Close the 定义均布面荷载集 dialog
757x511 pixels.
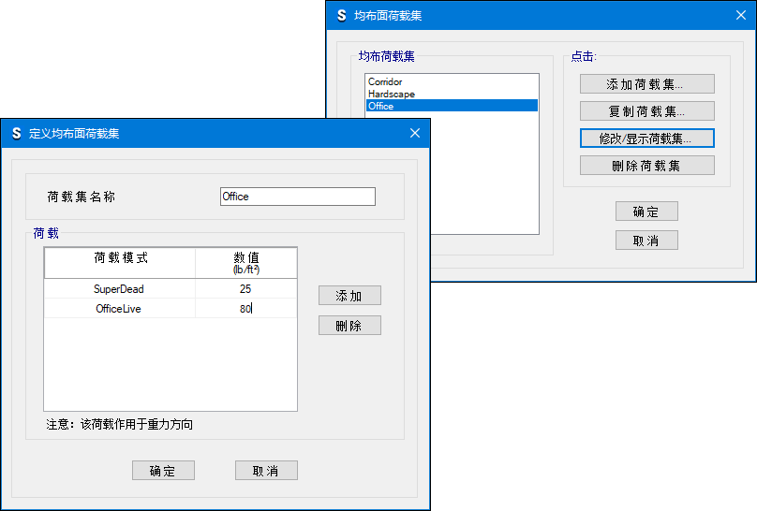(x=415, y=134)
